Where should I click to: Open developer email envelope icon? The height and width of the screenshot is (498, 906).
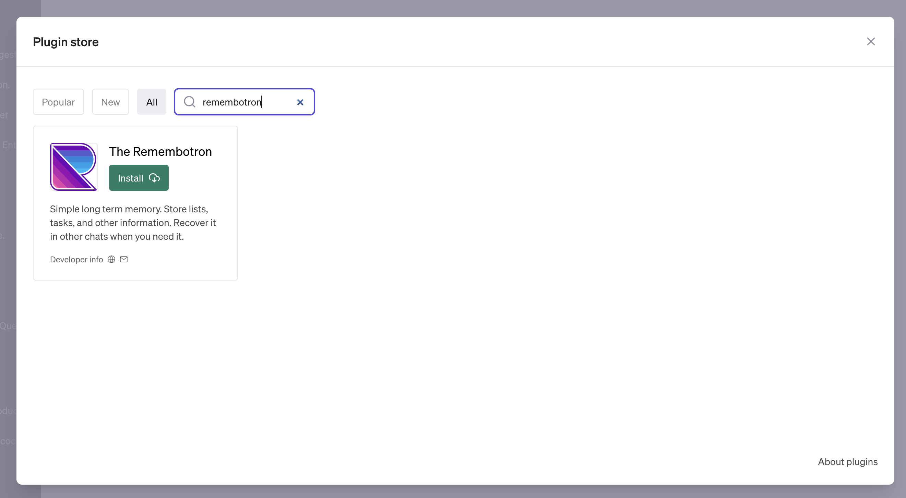(124, 259)
